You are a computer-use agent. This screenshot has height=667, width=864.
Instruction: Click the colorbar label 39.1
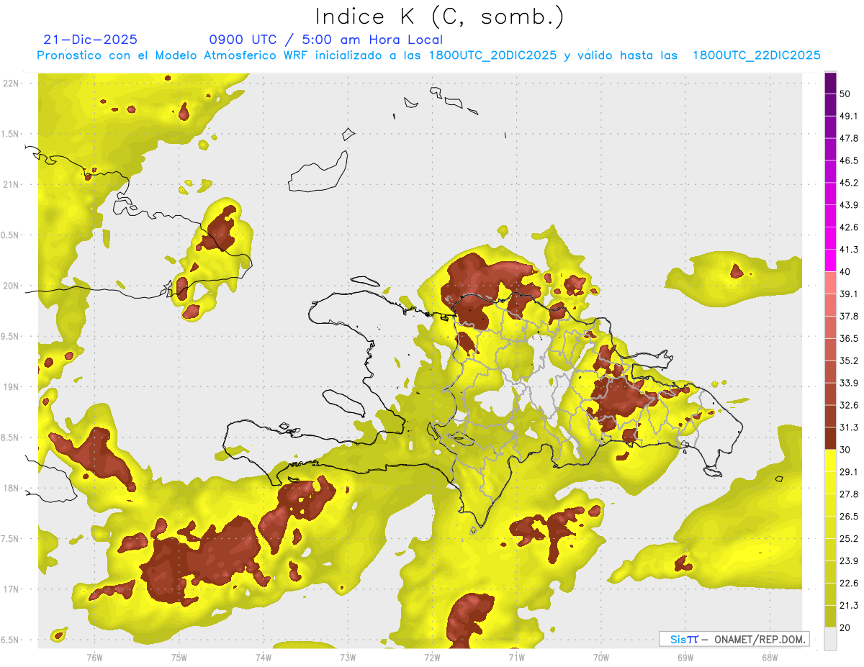(x=849, y=294)
